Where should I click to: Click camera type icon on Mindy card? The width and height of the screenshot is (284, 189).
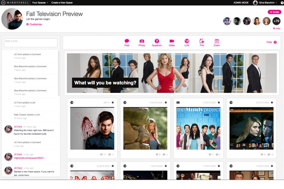178,102
